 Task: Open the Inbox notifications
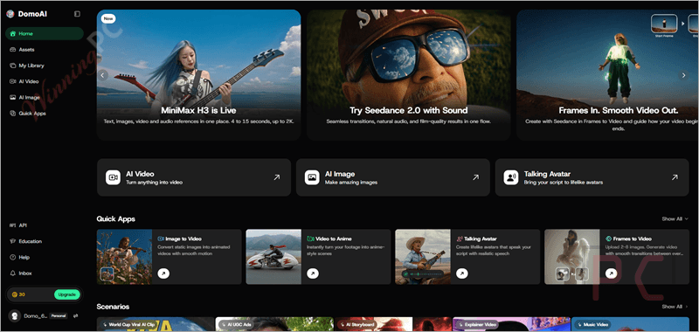(x=45, y=273)
